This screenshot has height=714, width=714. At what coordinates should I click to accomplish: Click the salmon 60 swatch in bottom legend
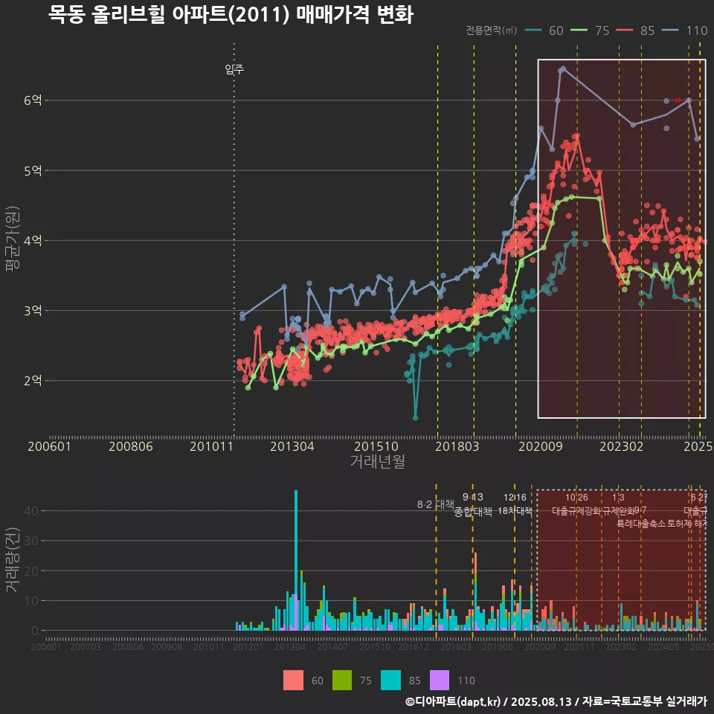[x=293, y=680]
